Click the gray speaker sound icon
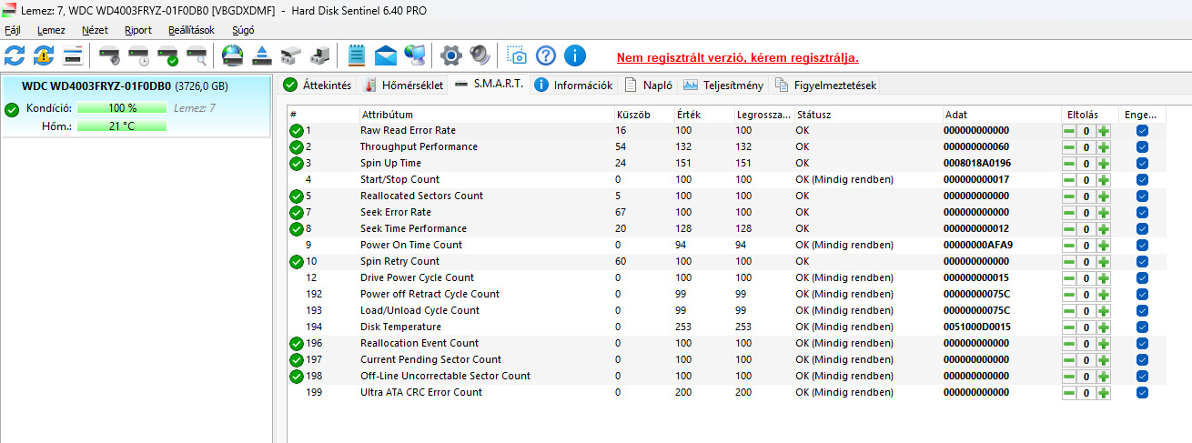 (x=480, y=55)
